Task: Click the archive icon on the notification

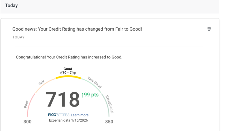Action: [209, 29]
